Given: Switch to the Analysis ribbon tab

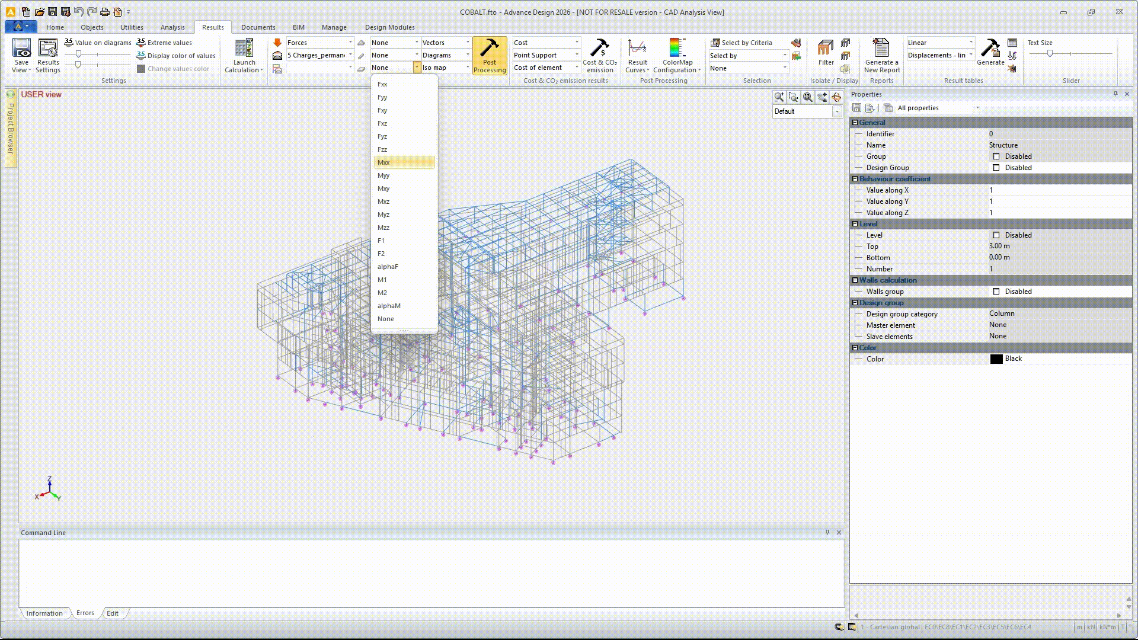Looking at the screenshot, I should pos(172,27).
